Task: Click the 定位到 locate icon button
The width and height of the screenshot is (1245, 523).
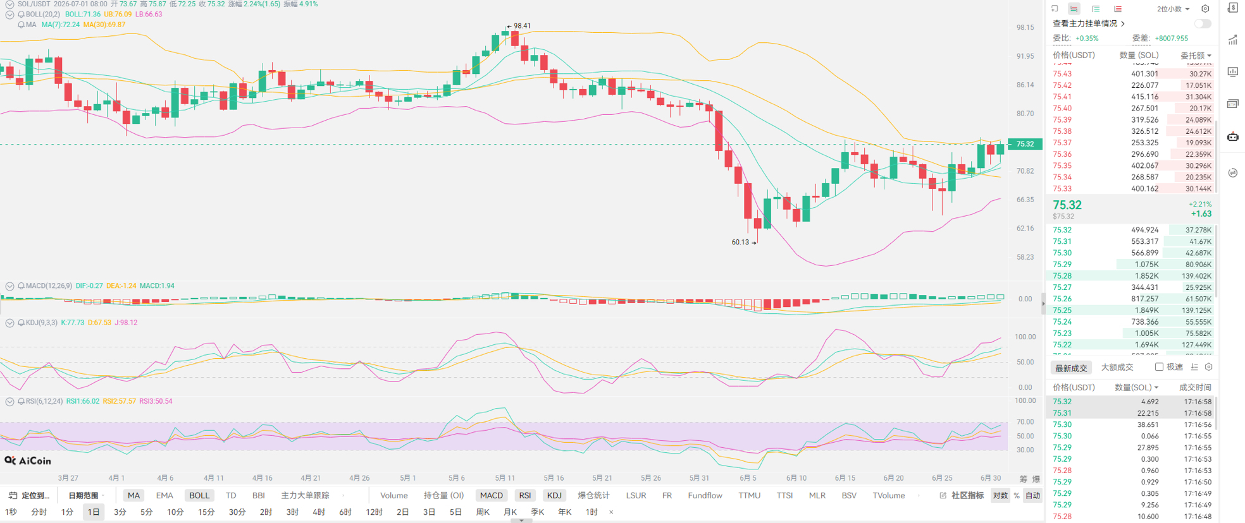Action: (x=13, y=496)
